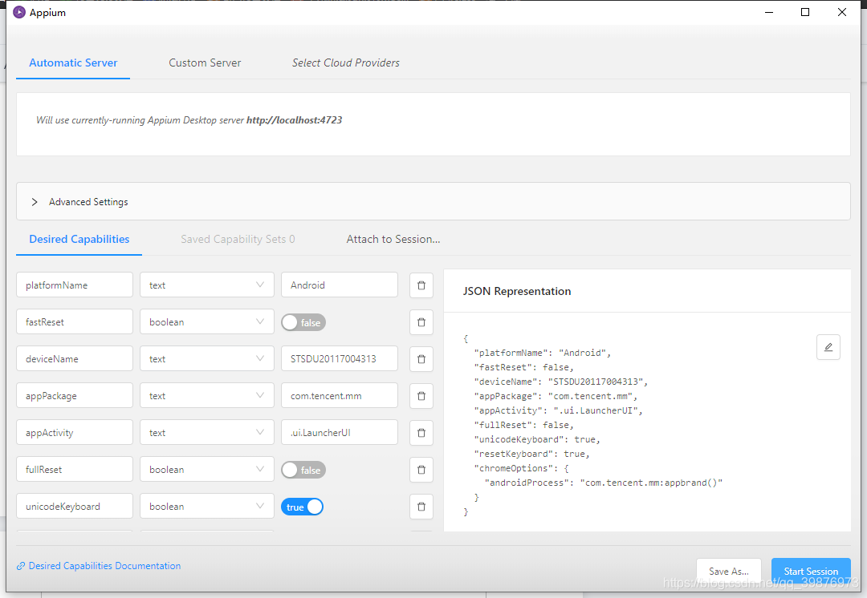Click the .ui.LauncherUI value field
The image size is (867, 598).
[340, 433]
